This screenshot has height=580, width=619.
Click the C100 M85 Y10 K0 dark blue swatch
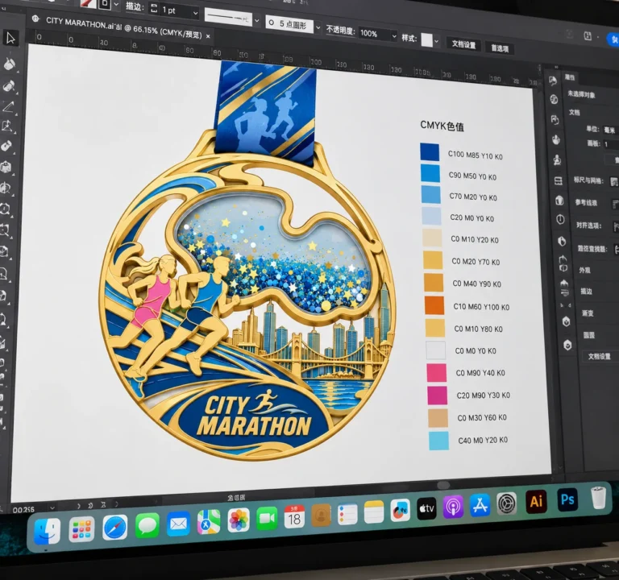[430, 152]
